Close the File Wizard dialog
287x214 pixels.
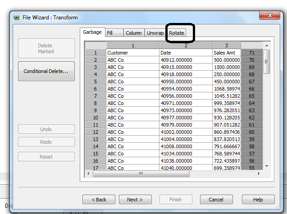(x=269, y=15)
